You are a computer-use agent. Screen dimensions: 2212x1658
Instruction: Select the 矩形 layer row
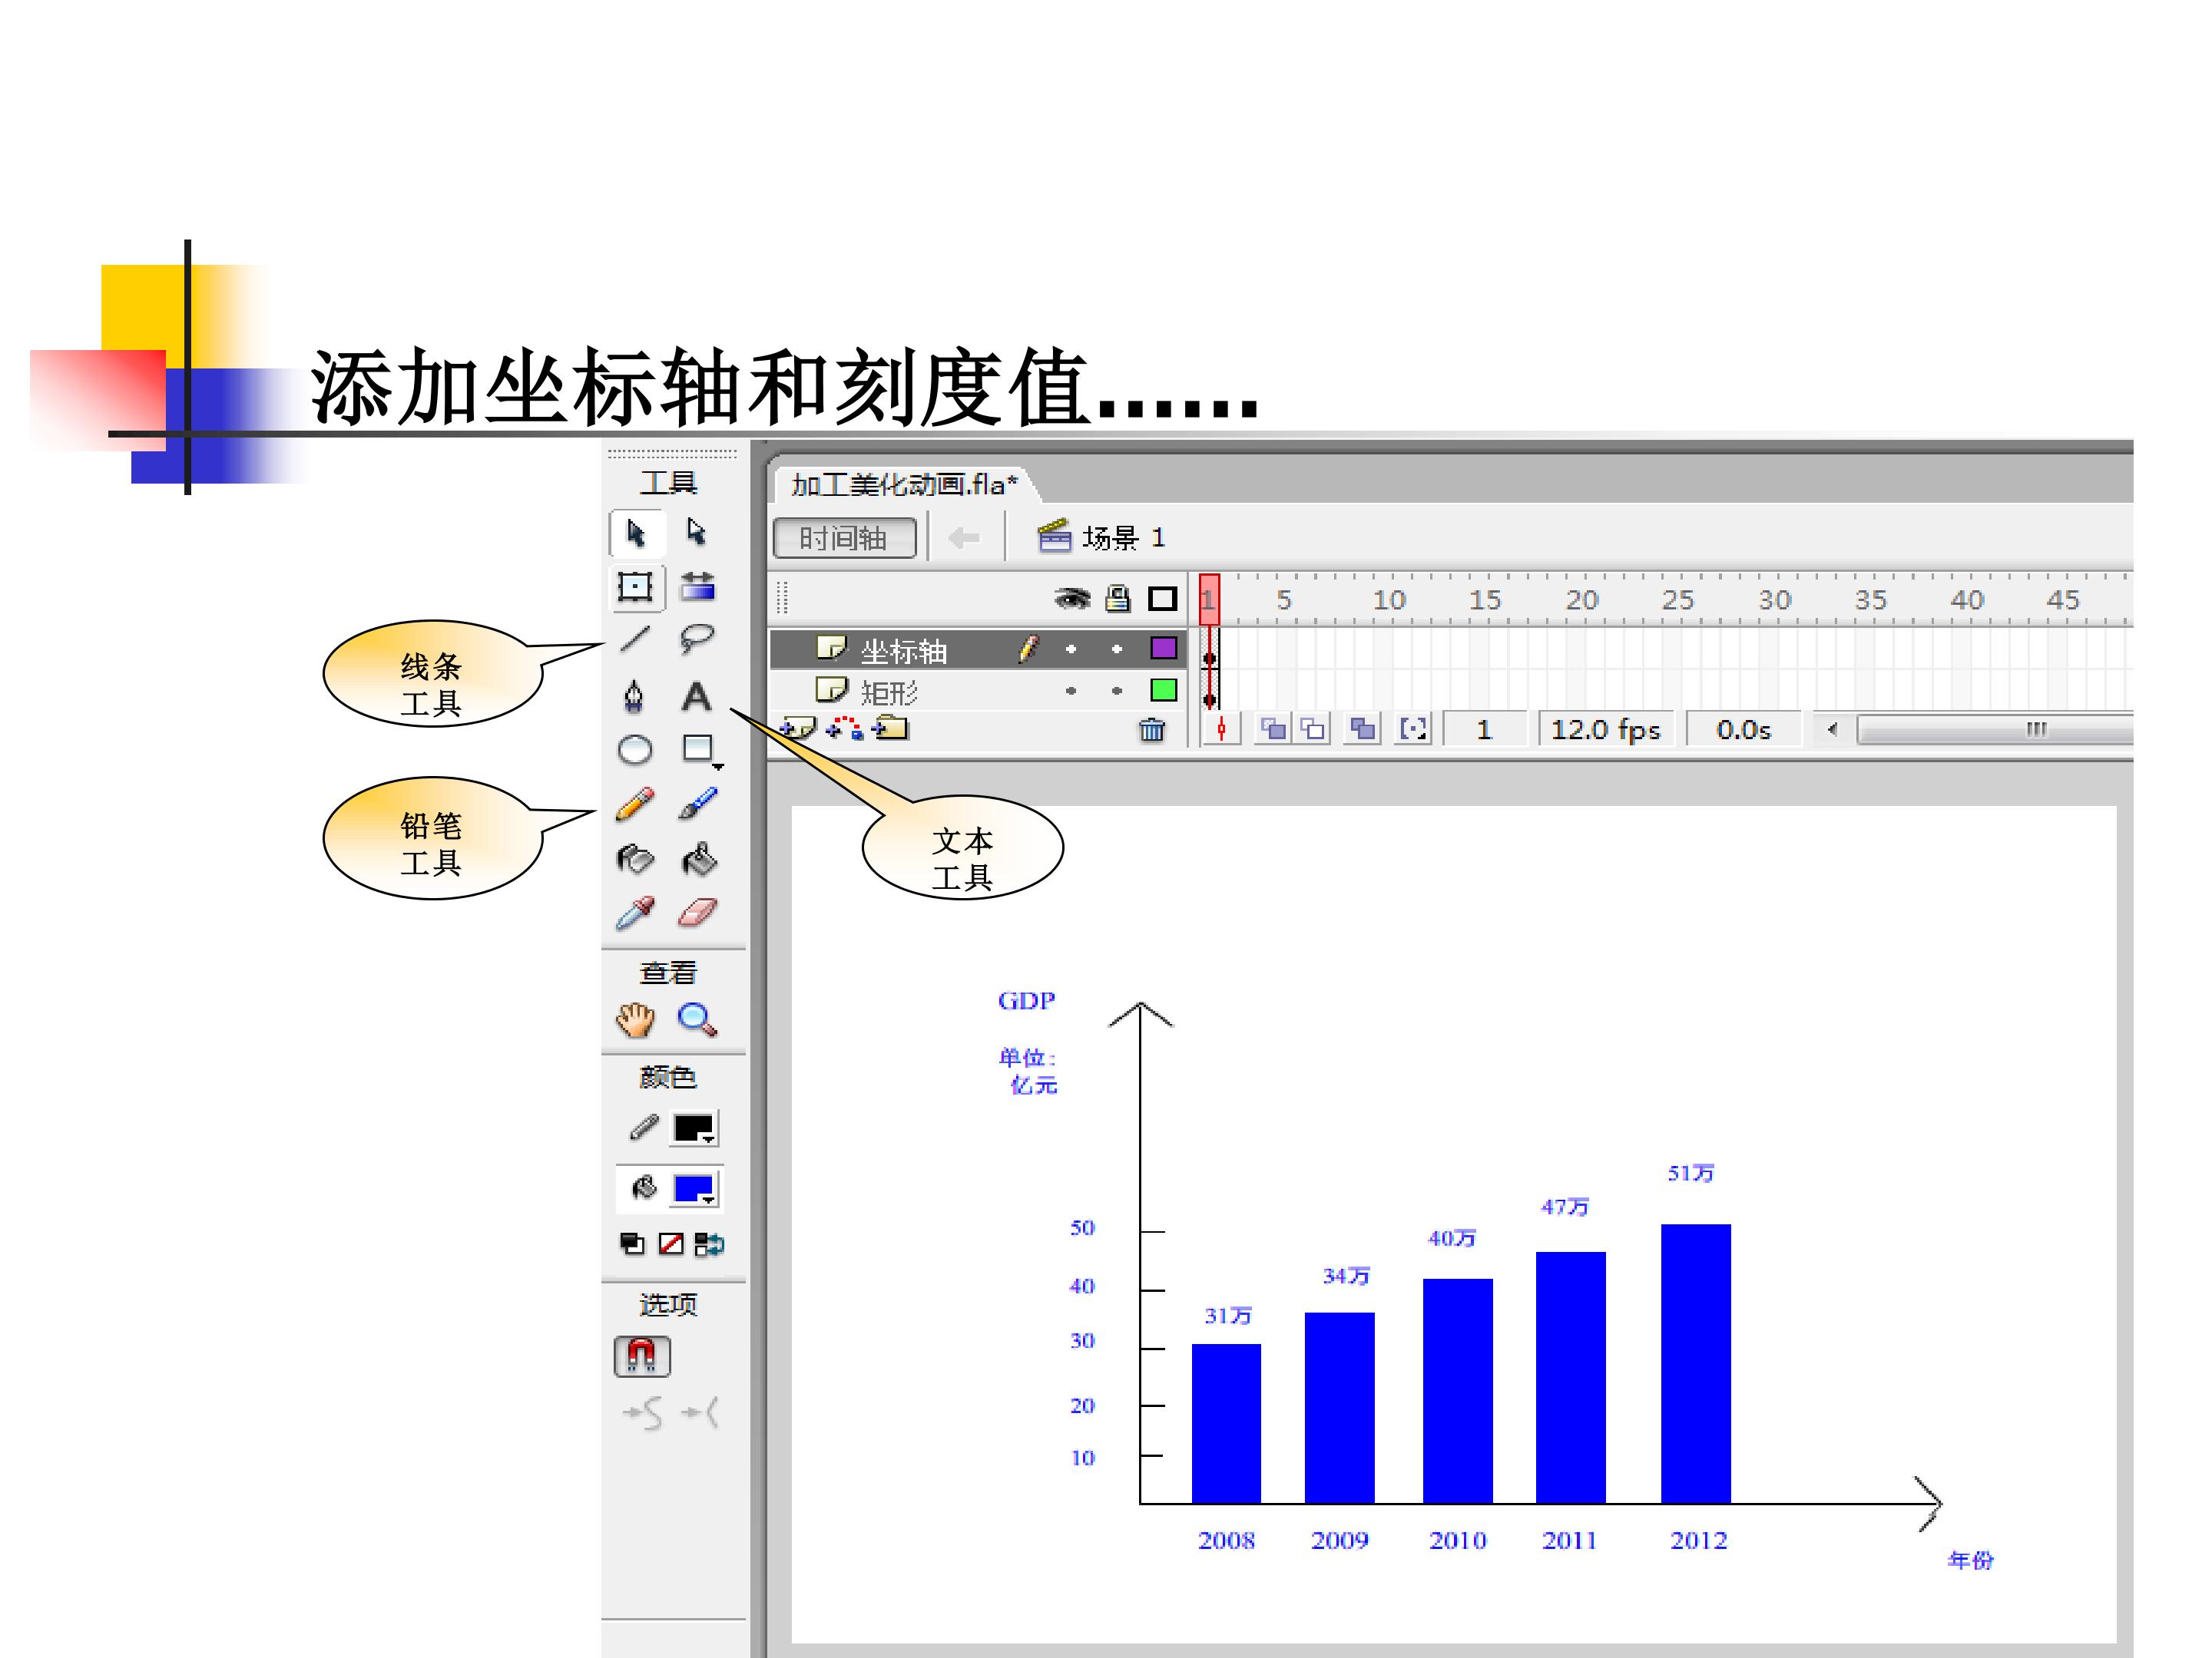tap(977, 691)
